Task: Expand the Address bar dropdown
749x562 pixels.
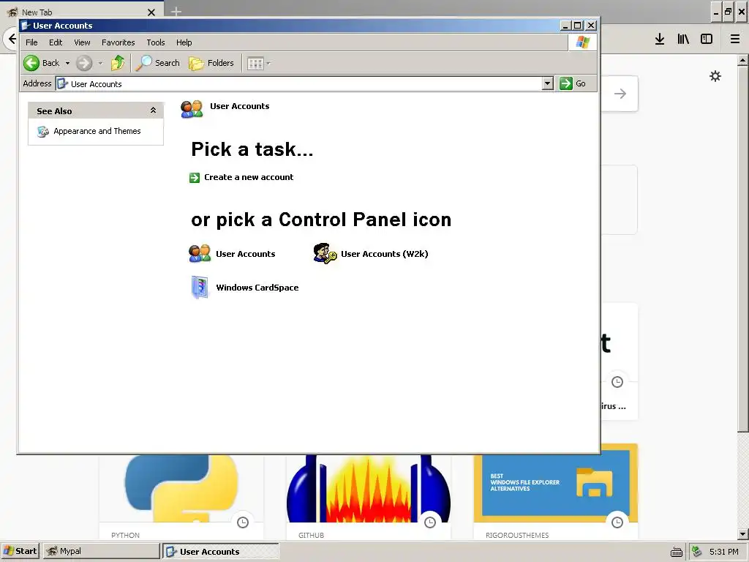Action: tap(548, 83)
